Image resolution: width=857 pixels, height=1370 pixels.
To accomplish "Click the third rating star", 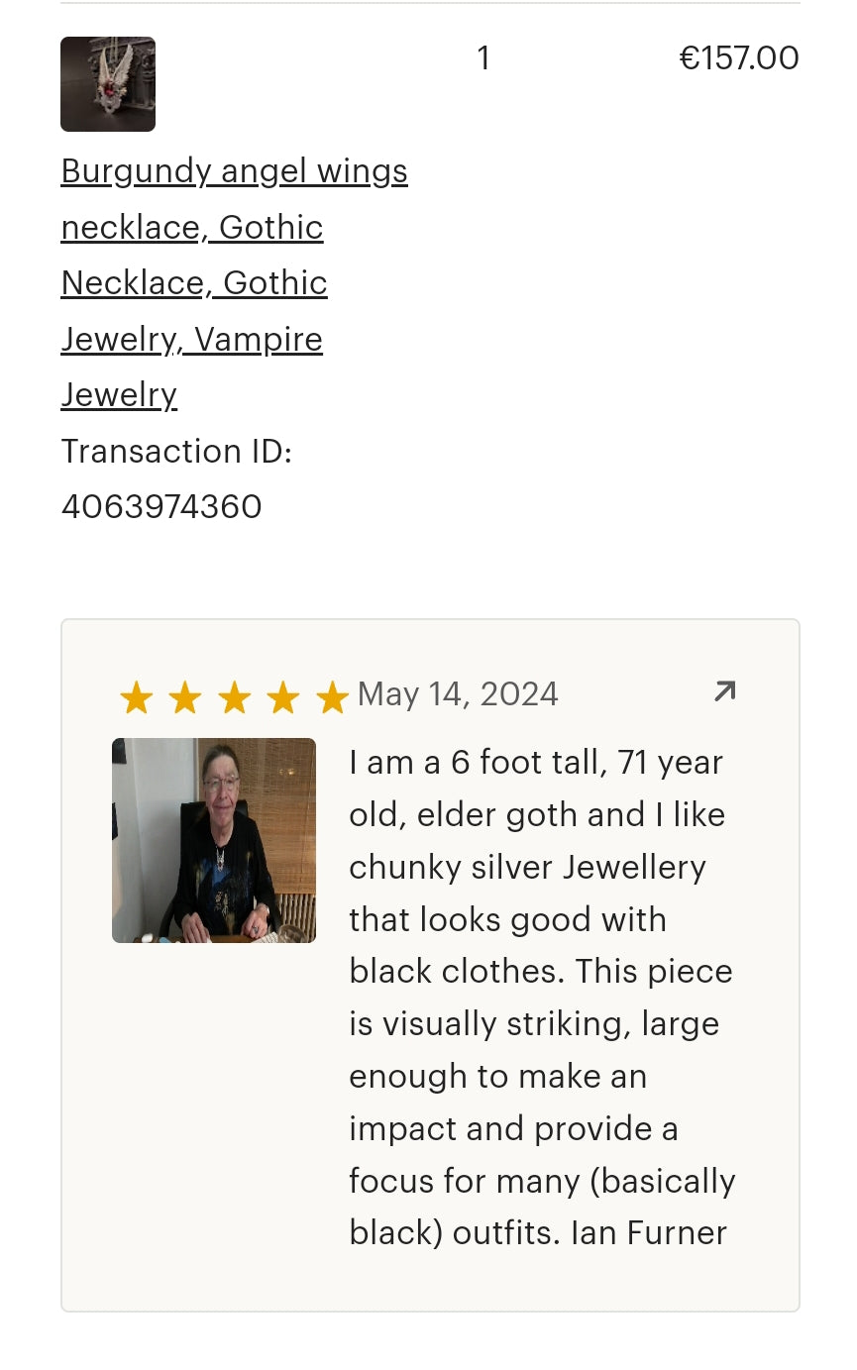I will point(234,698).
